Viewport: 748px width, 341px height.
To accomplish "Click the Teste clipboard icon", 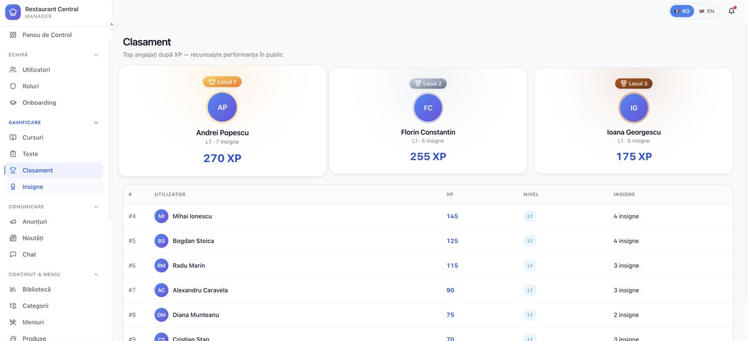I will 13,154.
